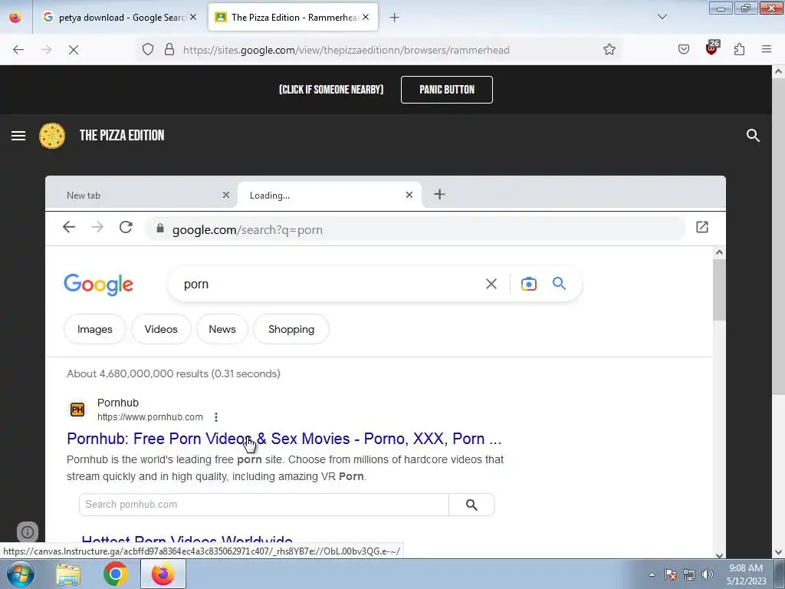Click the embedded page scrollbar thumb
The image size is (785, 589).
click(719, 289)
